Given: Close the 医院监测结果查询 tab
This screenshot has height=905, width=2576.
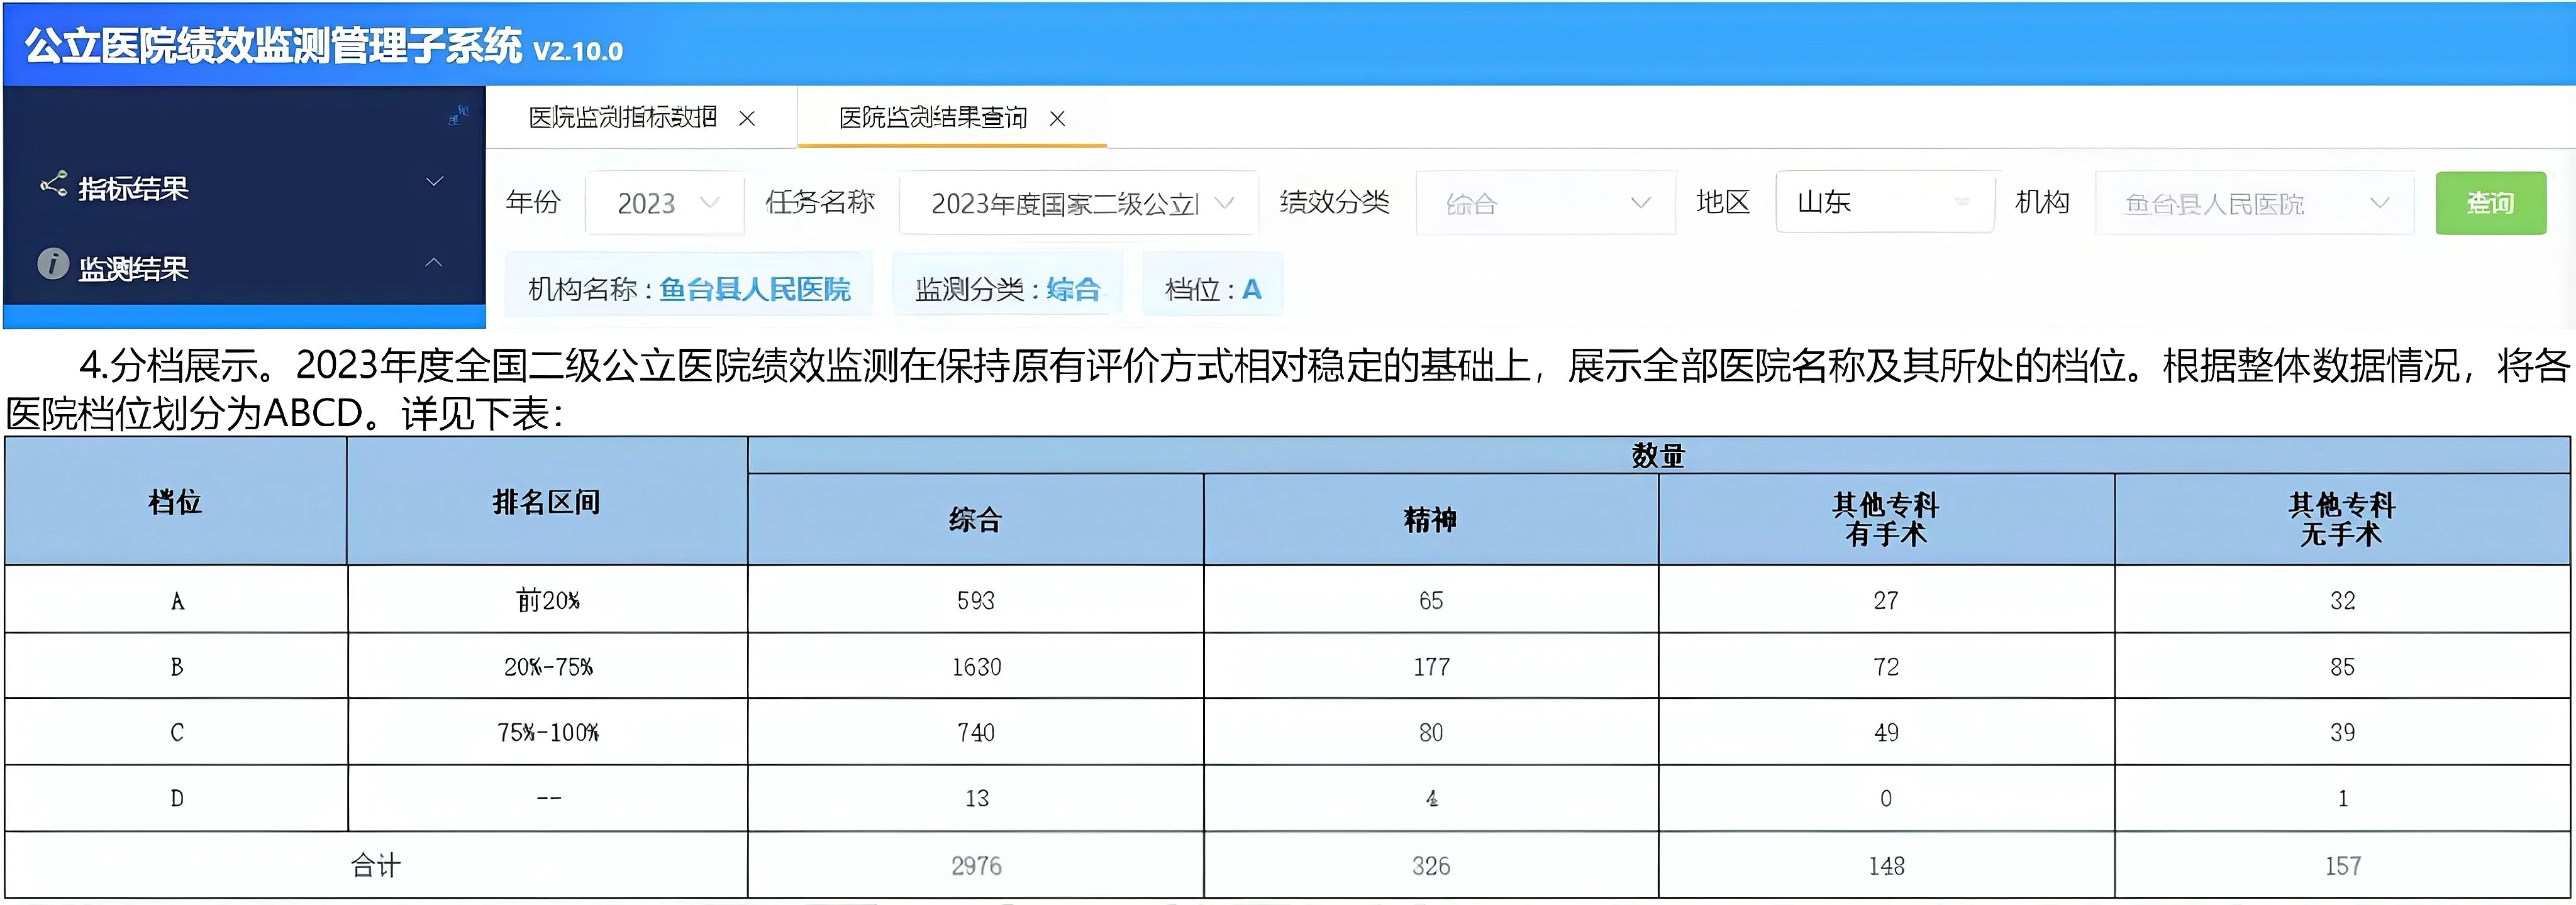Looking at the screenshot, I should [1057, 119].
